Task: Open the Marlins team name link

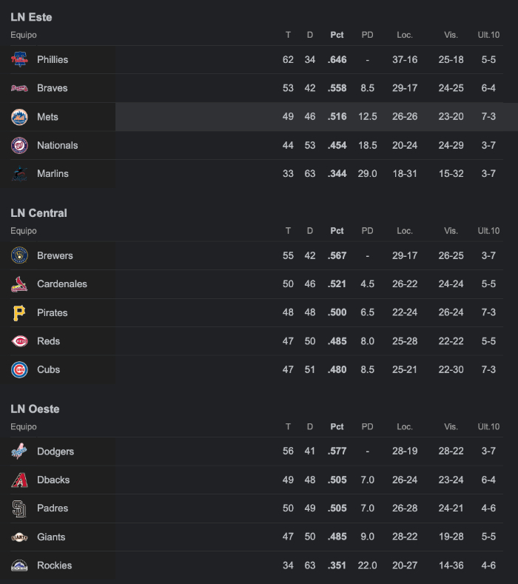Action: pos(53,173)
